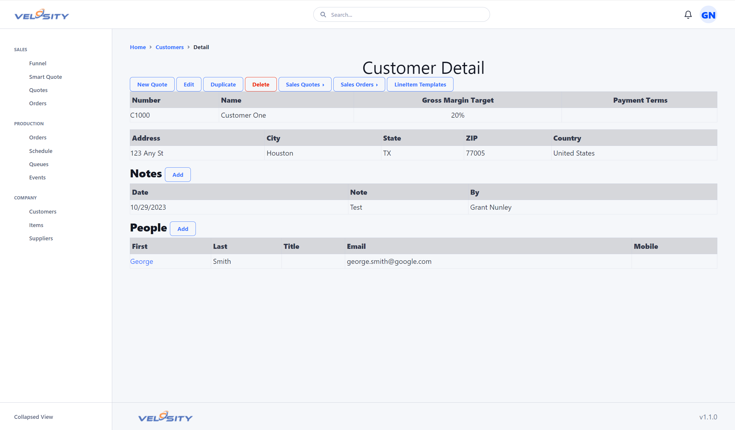
Task: Click the Duplicate button
Action: pos(223,84)
